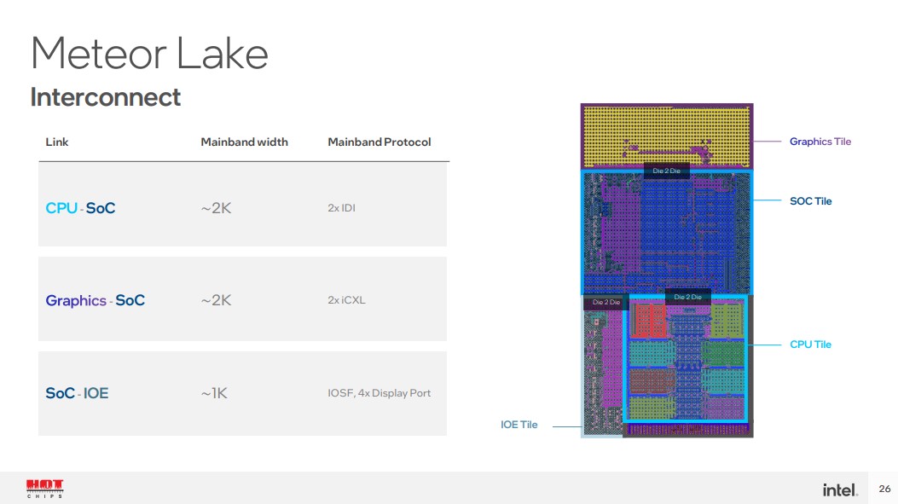Click the Die 2 Die label atop IOE tile
Image resolution: width=898 pixels, height=504 pixels.
pos(606,302)
